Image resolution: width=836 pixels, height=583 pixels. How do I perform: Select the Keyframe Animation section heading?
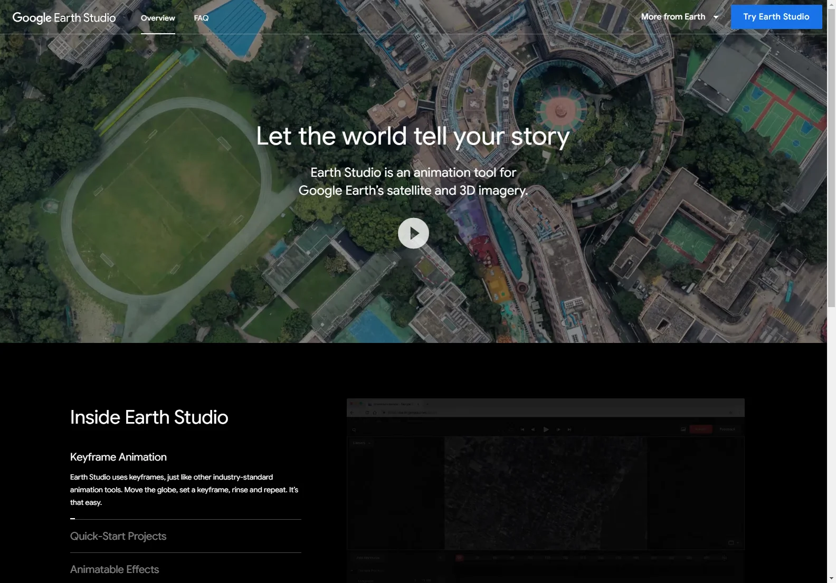118,457
